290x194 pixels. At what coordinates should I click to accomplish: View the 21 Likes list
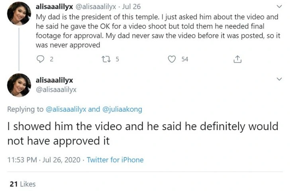click(x=23, y=184)
